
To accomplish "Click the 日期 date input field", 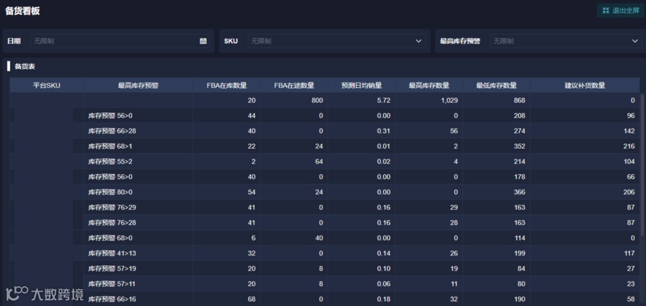I will point(120,41).
